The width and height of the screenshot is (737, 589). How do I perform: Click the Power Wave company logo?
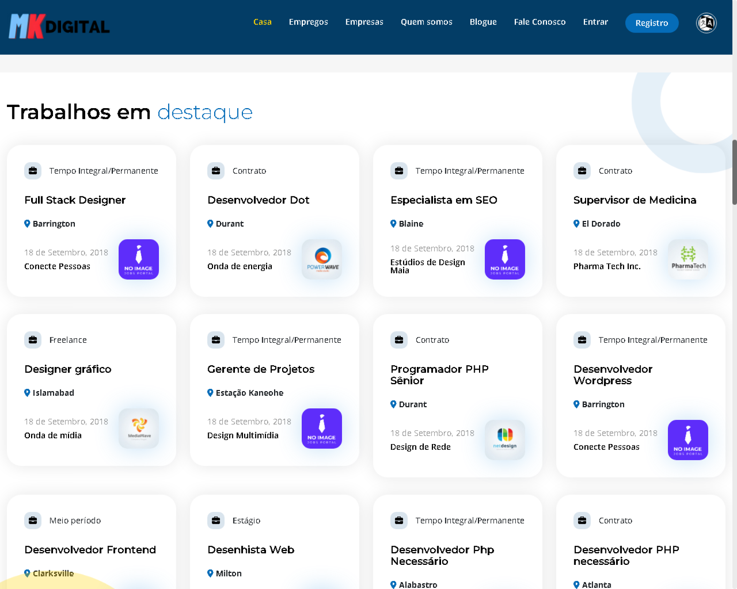point(322,259)
